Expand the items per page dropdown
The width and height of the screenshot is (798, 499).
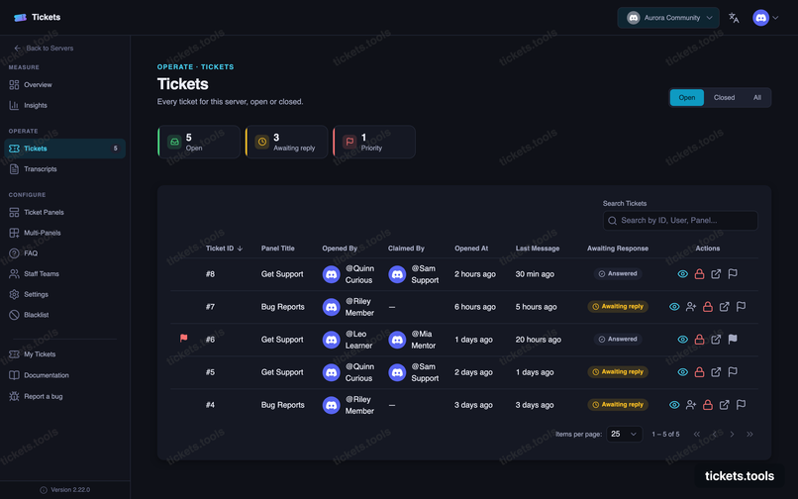point(624,435)
